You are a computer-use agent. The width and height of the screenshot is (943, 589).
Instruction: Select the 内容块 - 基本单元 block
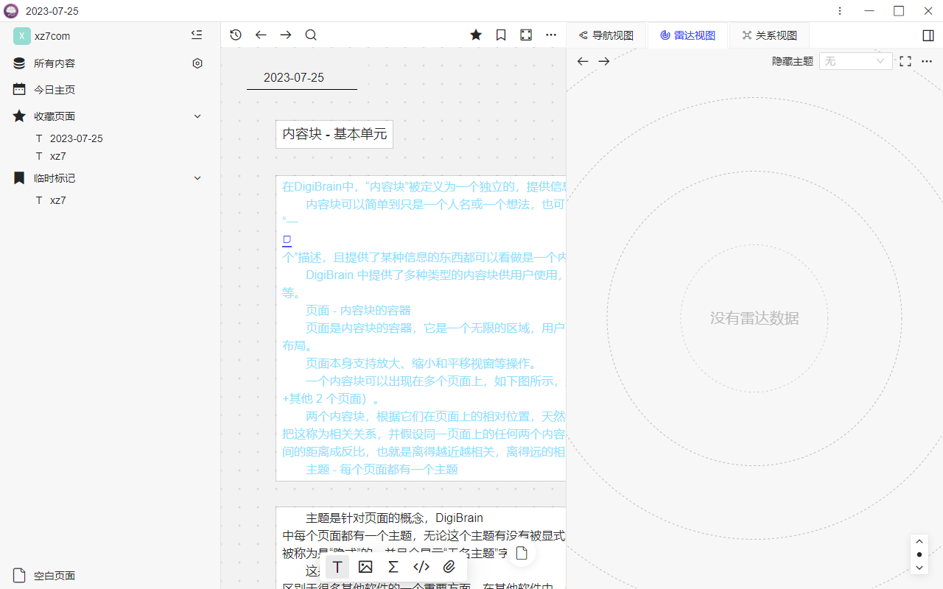334,134
